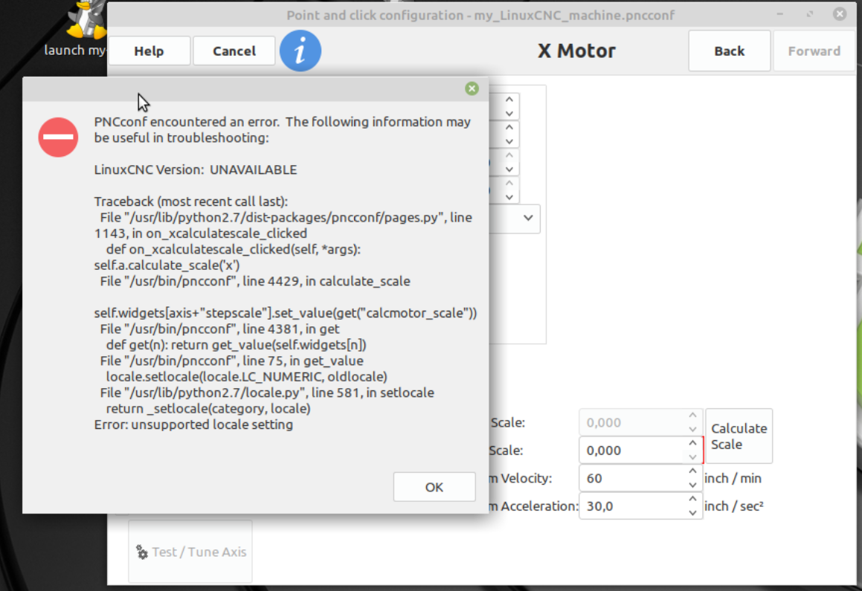Decrease Maximum Acceleration value
862x591 pixels.
coord(692,513)
